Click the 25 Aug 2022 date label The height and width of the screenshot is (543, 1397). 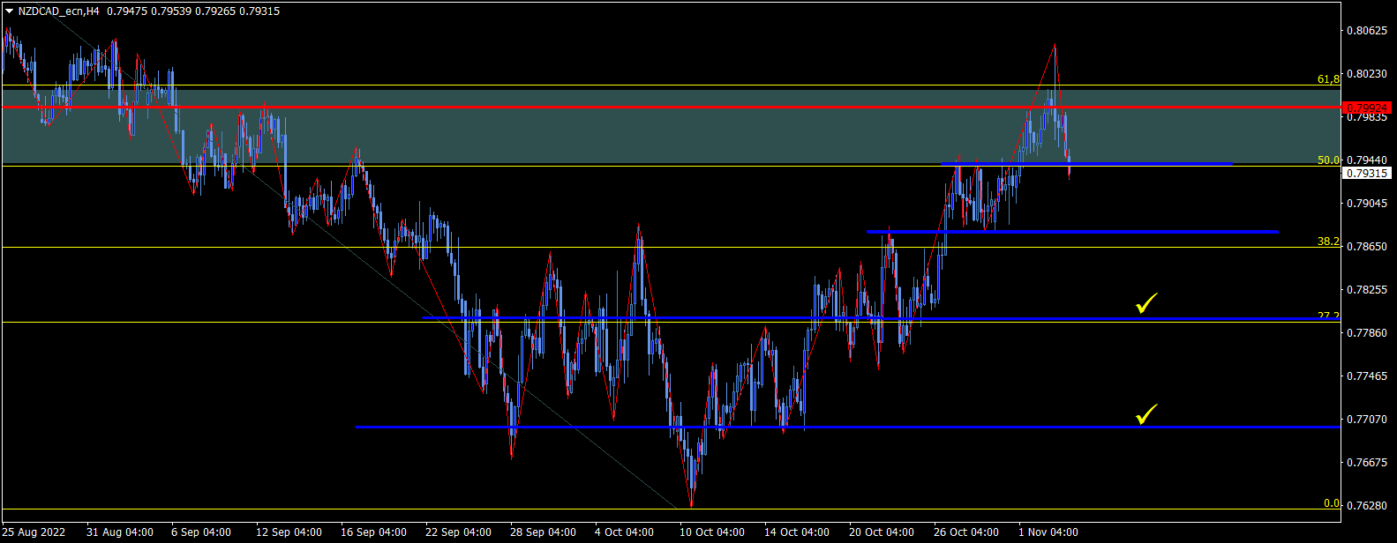[34, 532]
